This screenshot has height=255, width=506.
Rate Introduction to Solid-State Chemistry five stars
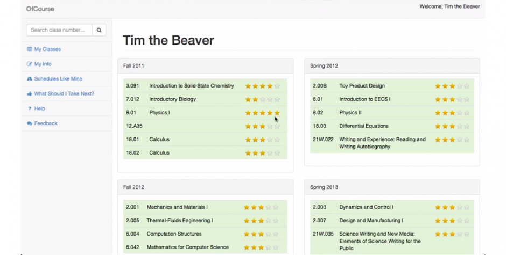(277, 86)
